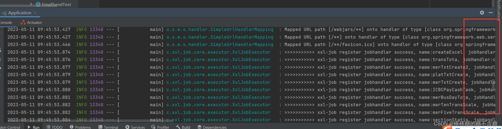
Task: Close the Application run tab
Action: pyautogui.click(x=35, y=13)
